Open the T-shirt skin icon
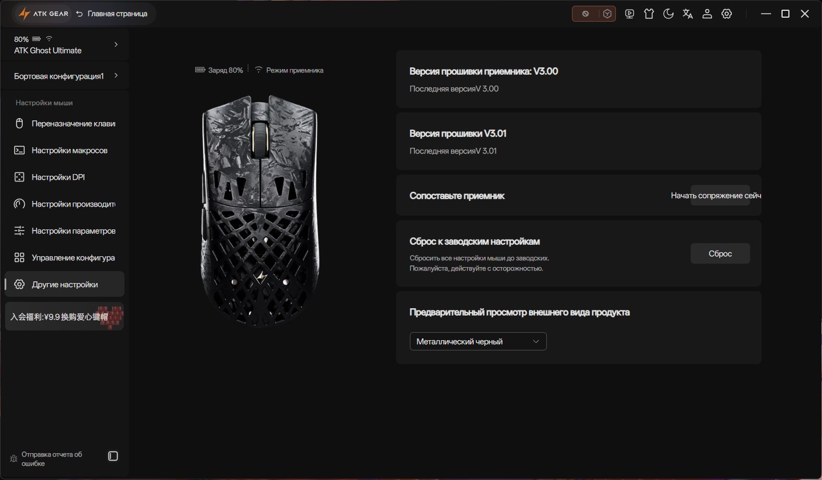This screenshot has height=480, width=822. pyautogui.click(x=649, y=14)
